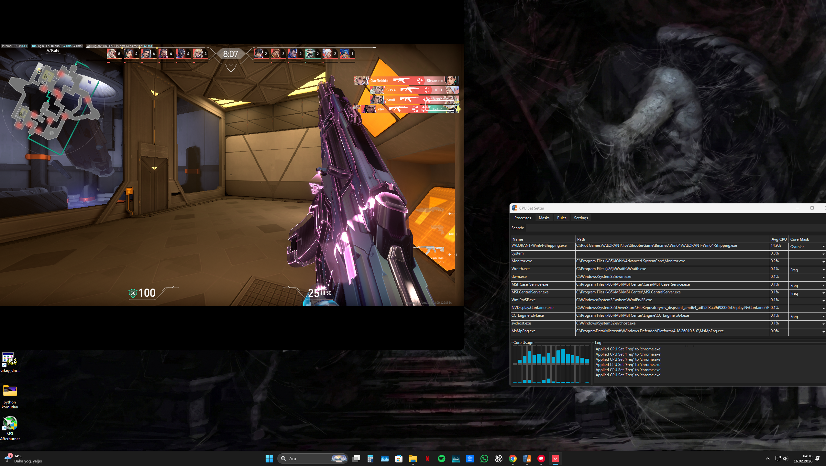Viewport: 826px width, 466px height.
Task: Switch to the Rules tab
Action: 562,218
